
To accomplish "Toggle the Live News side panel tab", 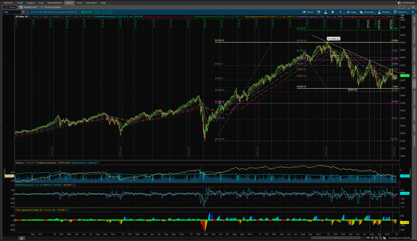I will point(414,141).
